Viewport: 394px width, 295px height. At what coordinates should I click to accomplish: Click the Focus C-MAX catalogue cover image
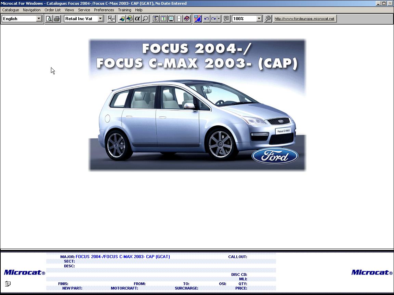(x=197, y=105)
